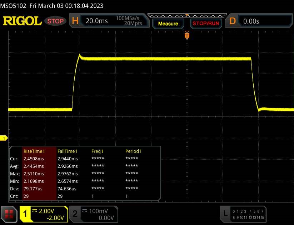Click the RiseTime1 current value 2.4508ms
The height and width of the screenshot is (225, 294).
click(34, 159)
